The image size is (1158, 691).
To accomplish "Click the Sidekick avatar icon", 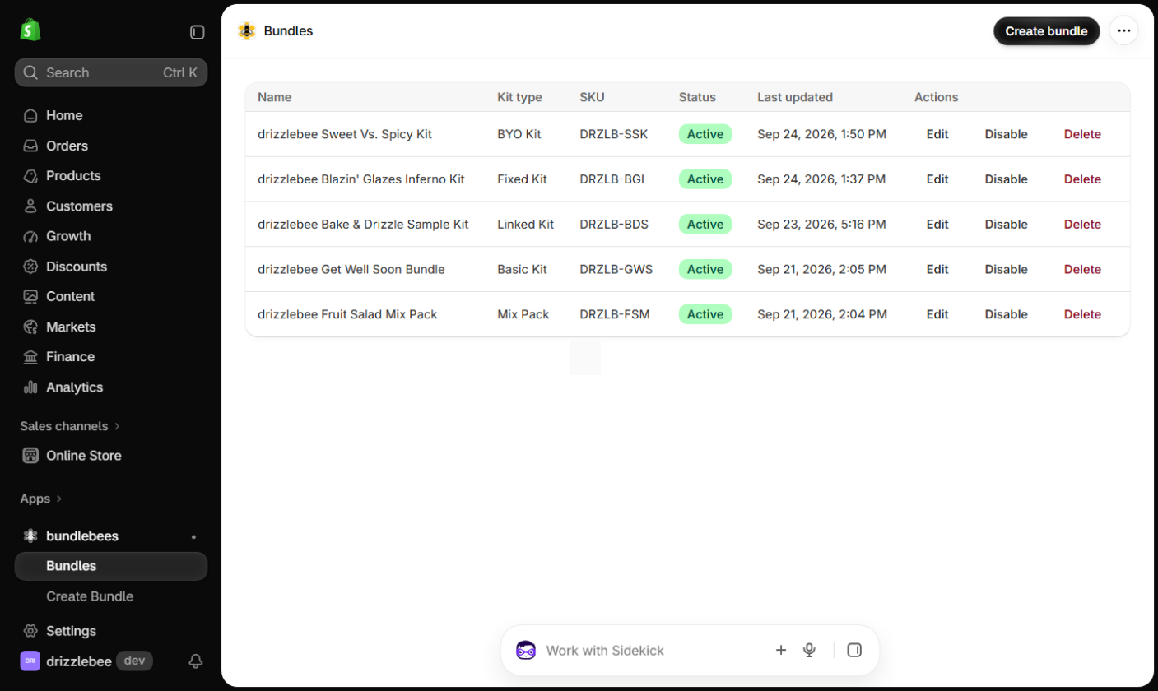I will [526, 650].
